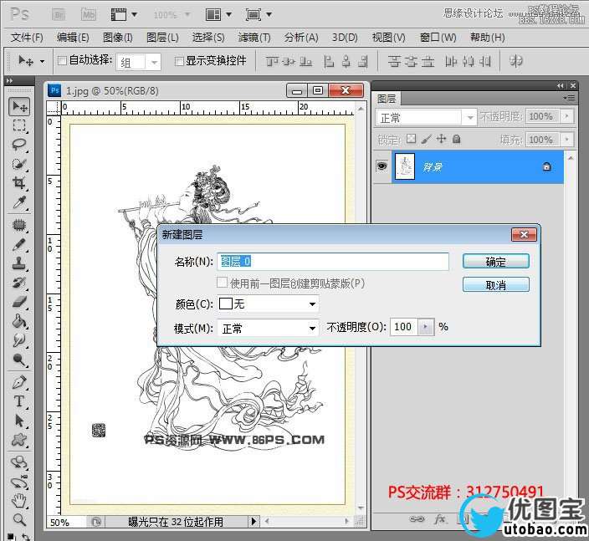Click lock all icon in Layers
This screenshot has width=589, height=541.
[457, 140]
